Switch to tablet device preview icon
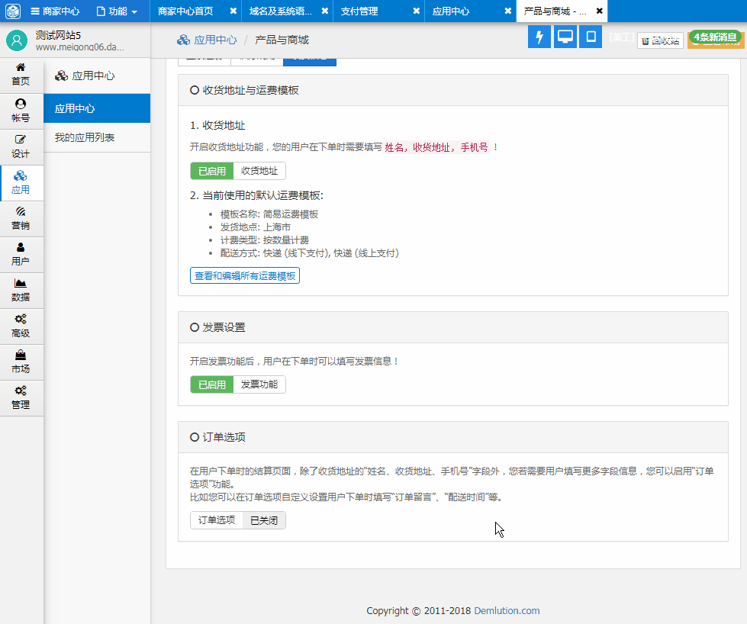 coord(590,37)
